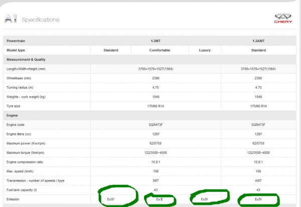Select the Standard model type under 1.3AMT
The height and width of the screenshot is (207, 301).
click(258, 50)
